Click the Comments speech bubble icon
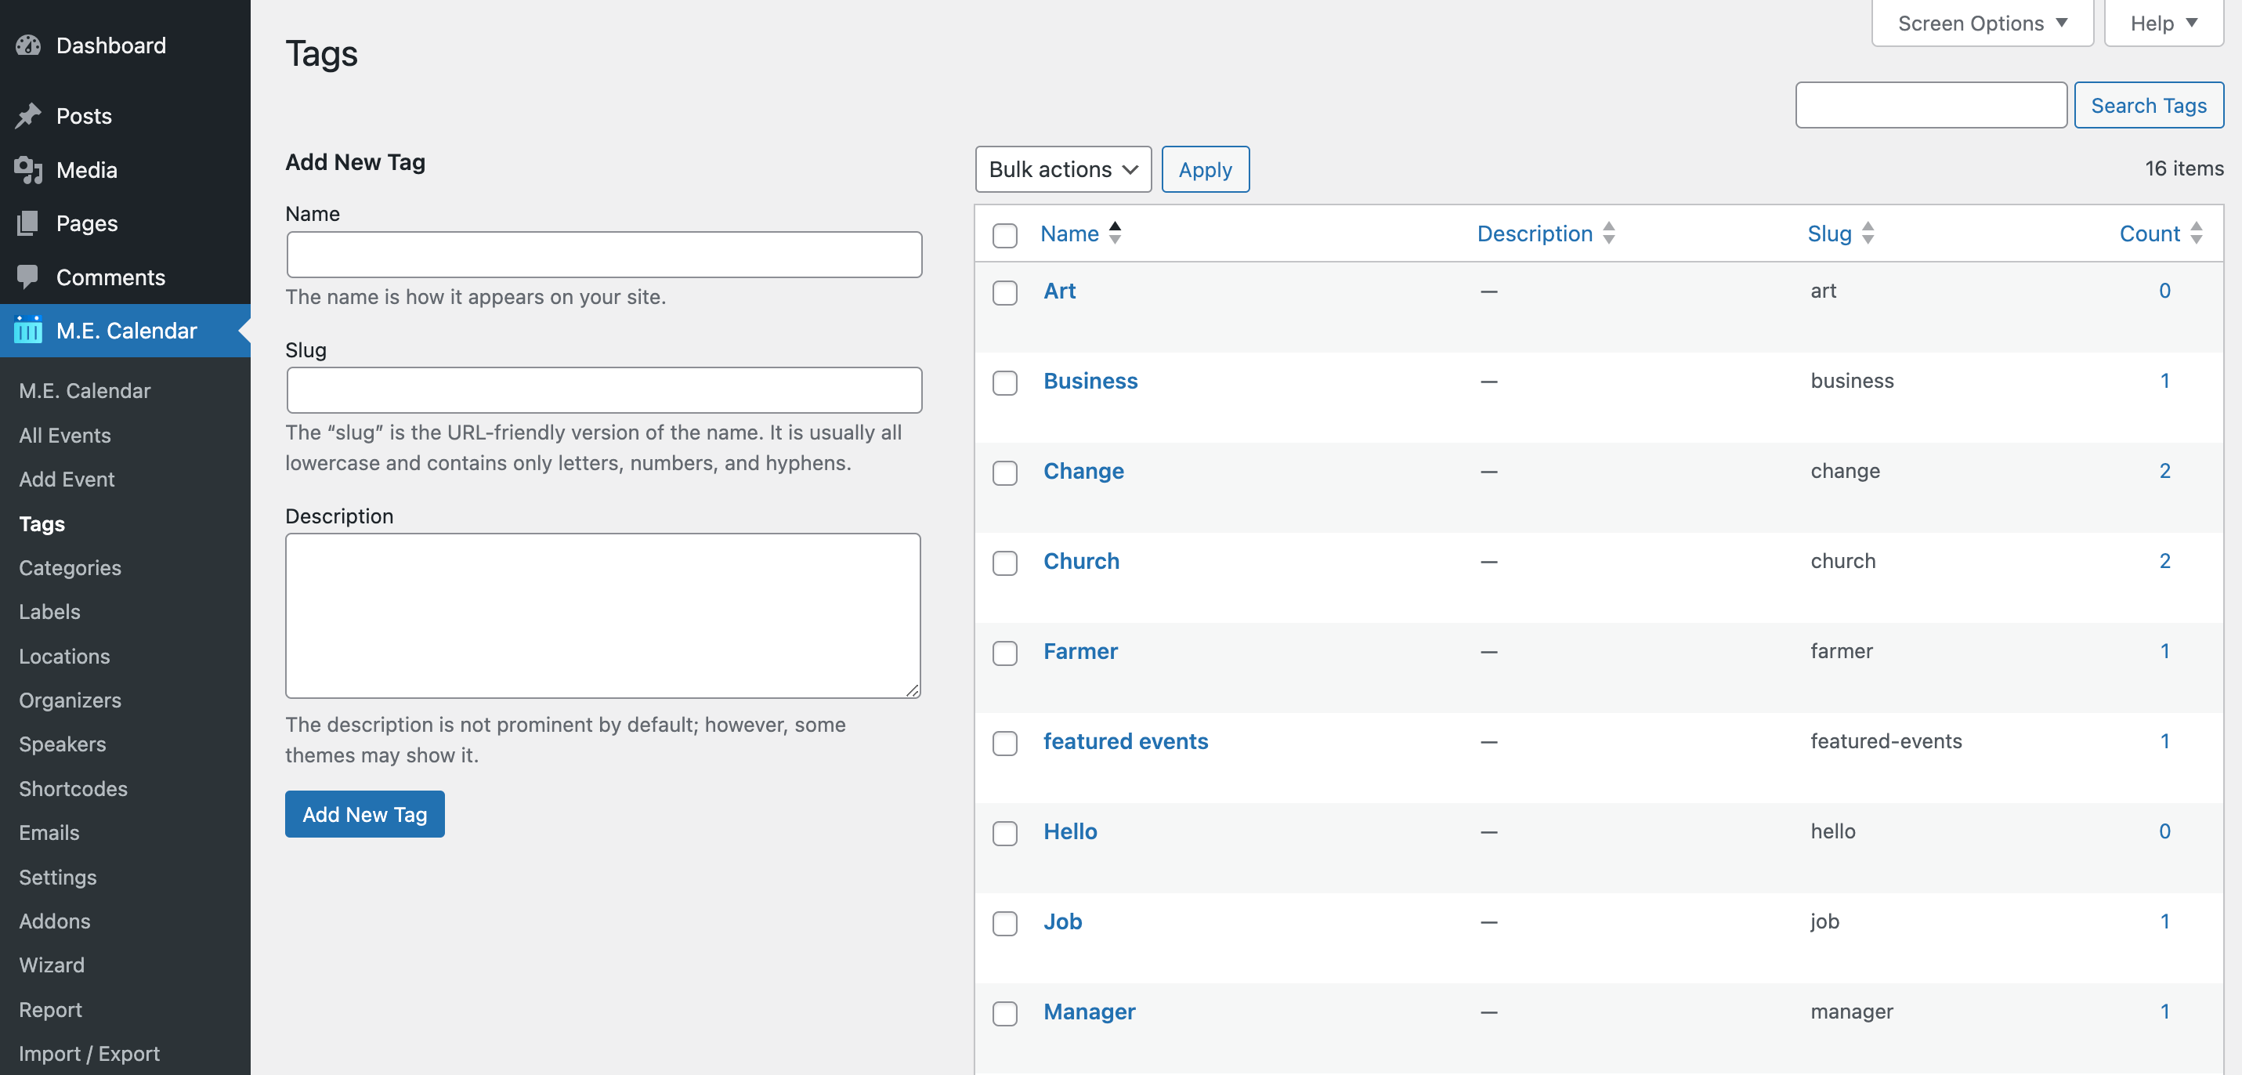This screenshot has width=2242, height=1075. [x=28, y=277]
